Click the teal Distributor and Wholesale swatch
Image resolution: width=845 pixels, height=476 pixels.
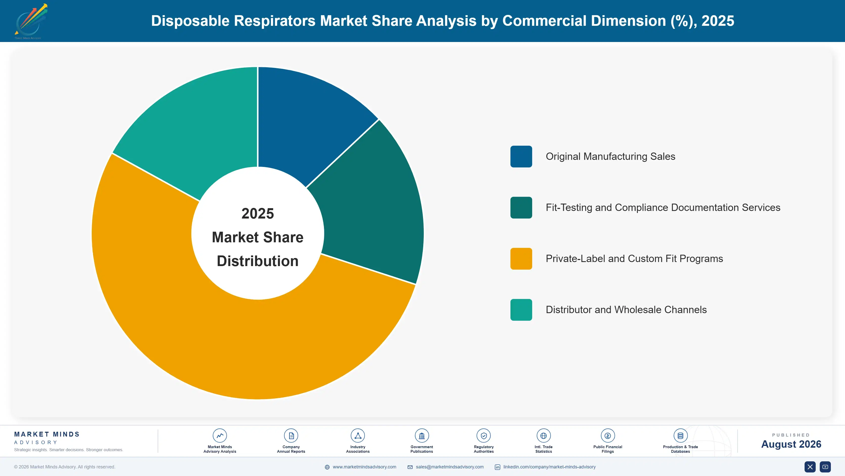tap(521, 310)
